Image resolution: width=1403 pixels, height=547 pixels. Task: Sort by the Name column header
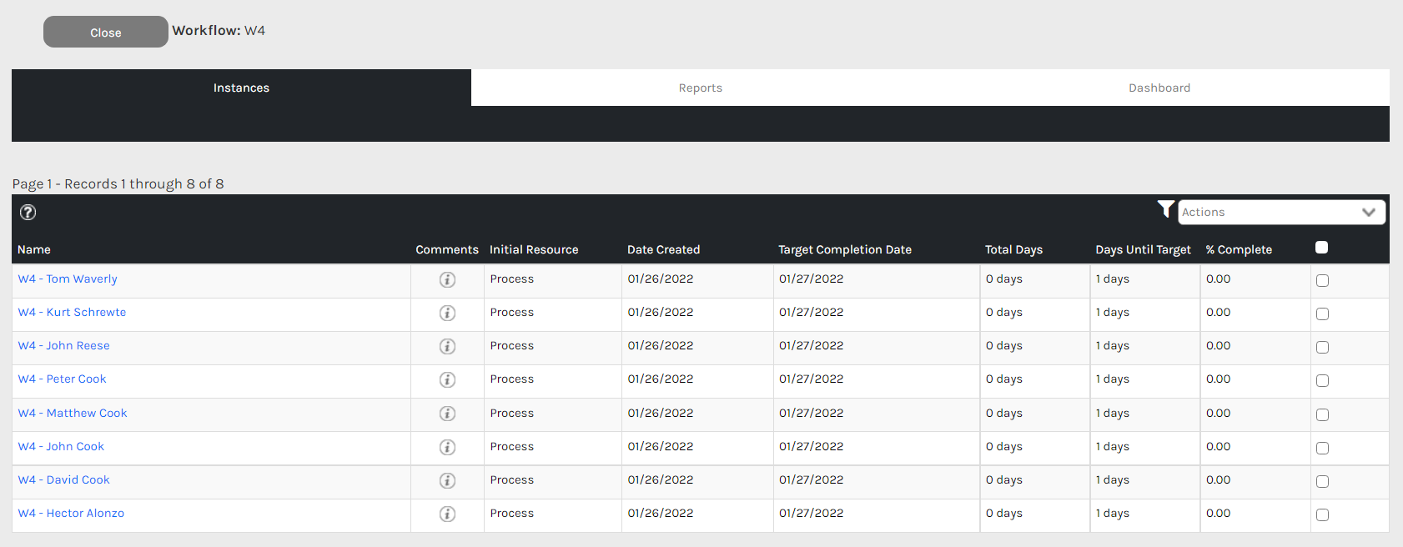click(x=34, y=249)
